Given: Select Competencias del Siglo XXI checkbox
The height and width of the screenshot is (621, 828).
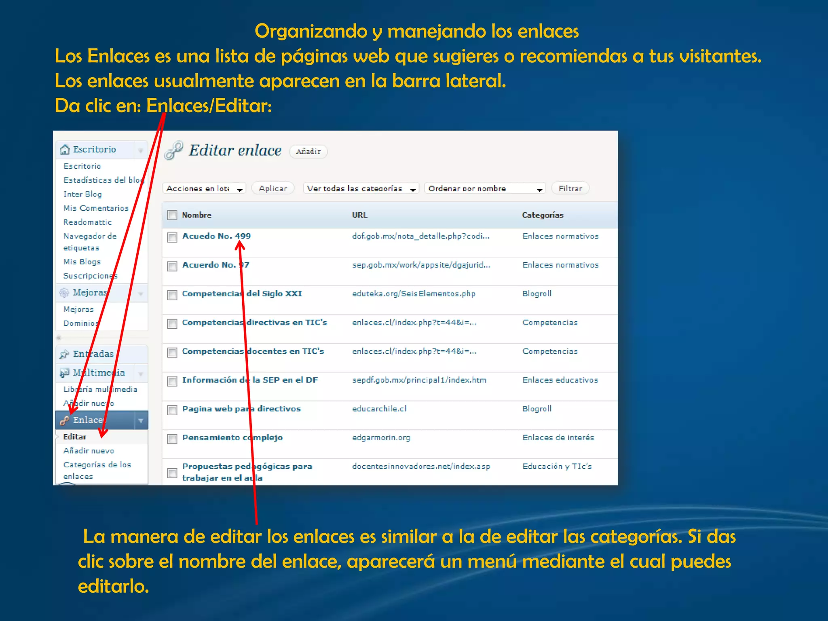Looking at the screenshot, I should click(x=172, y=295).
